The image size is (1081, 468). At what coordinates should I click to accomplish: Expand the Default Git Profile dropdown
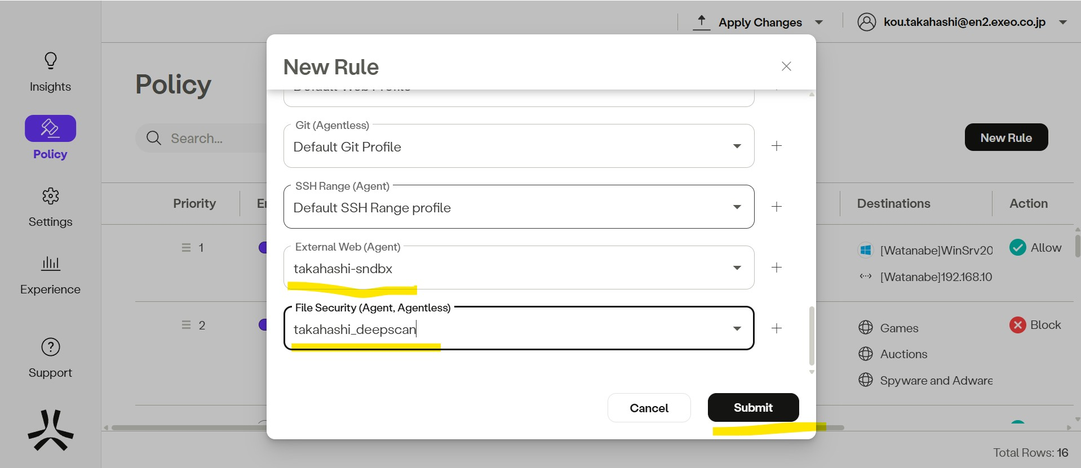click(737, 146)
